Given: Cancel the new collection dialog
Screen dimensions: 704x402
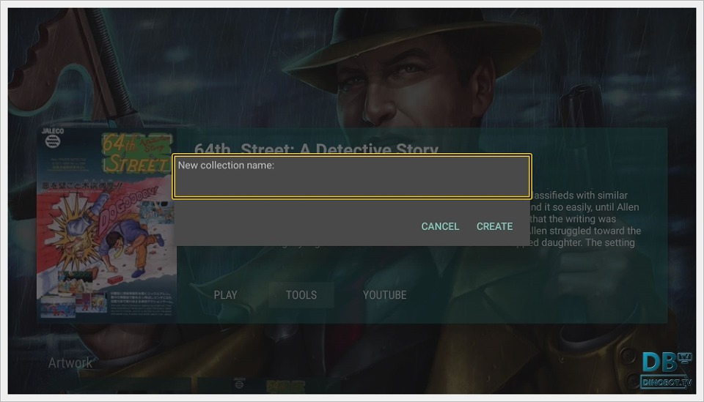Looking at the screenshot, I should click(440, 226).
